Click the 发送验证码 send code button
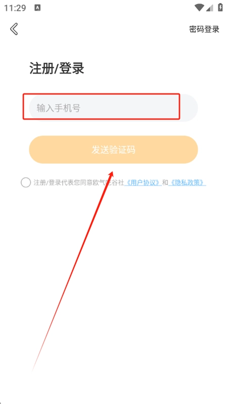The height and width of the screenshot is (404, 227). [113, 149]
